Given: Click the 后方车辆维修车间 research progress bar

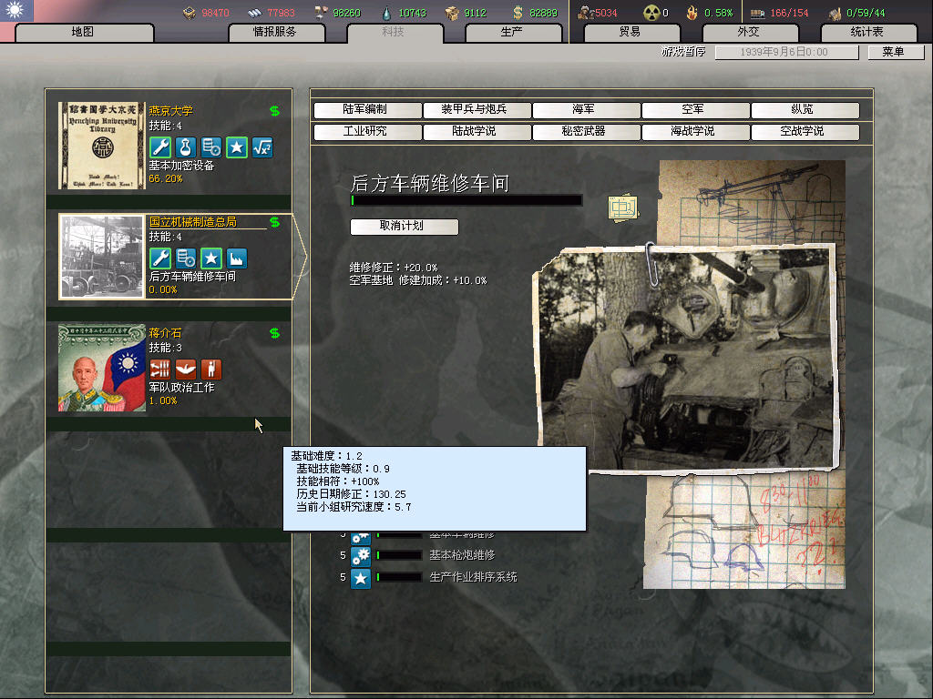Looking at the screenshot, I should [x=466, y=200].
